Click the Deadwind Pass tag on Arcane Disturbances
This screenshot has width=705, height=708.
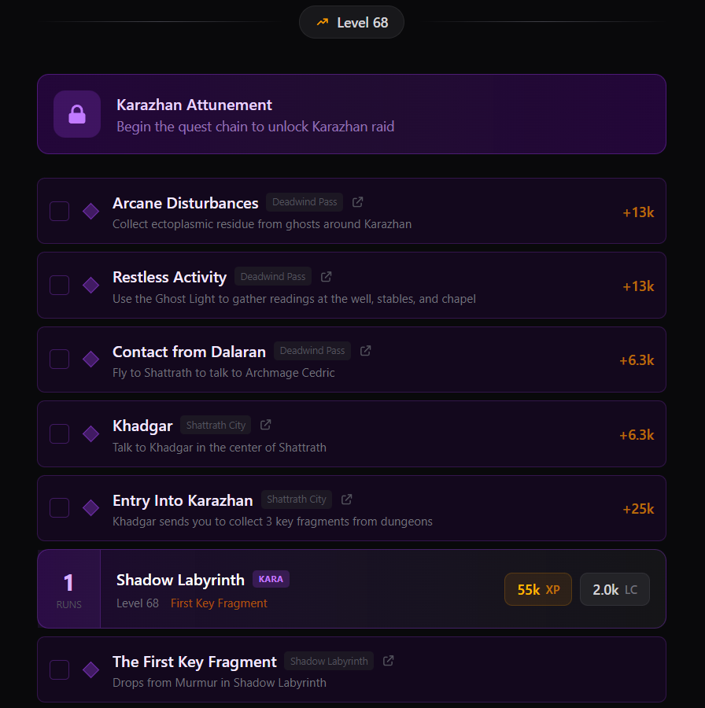pyautogui.click(x=305, y=202)
